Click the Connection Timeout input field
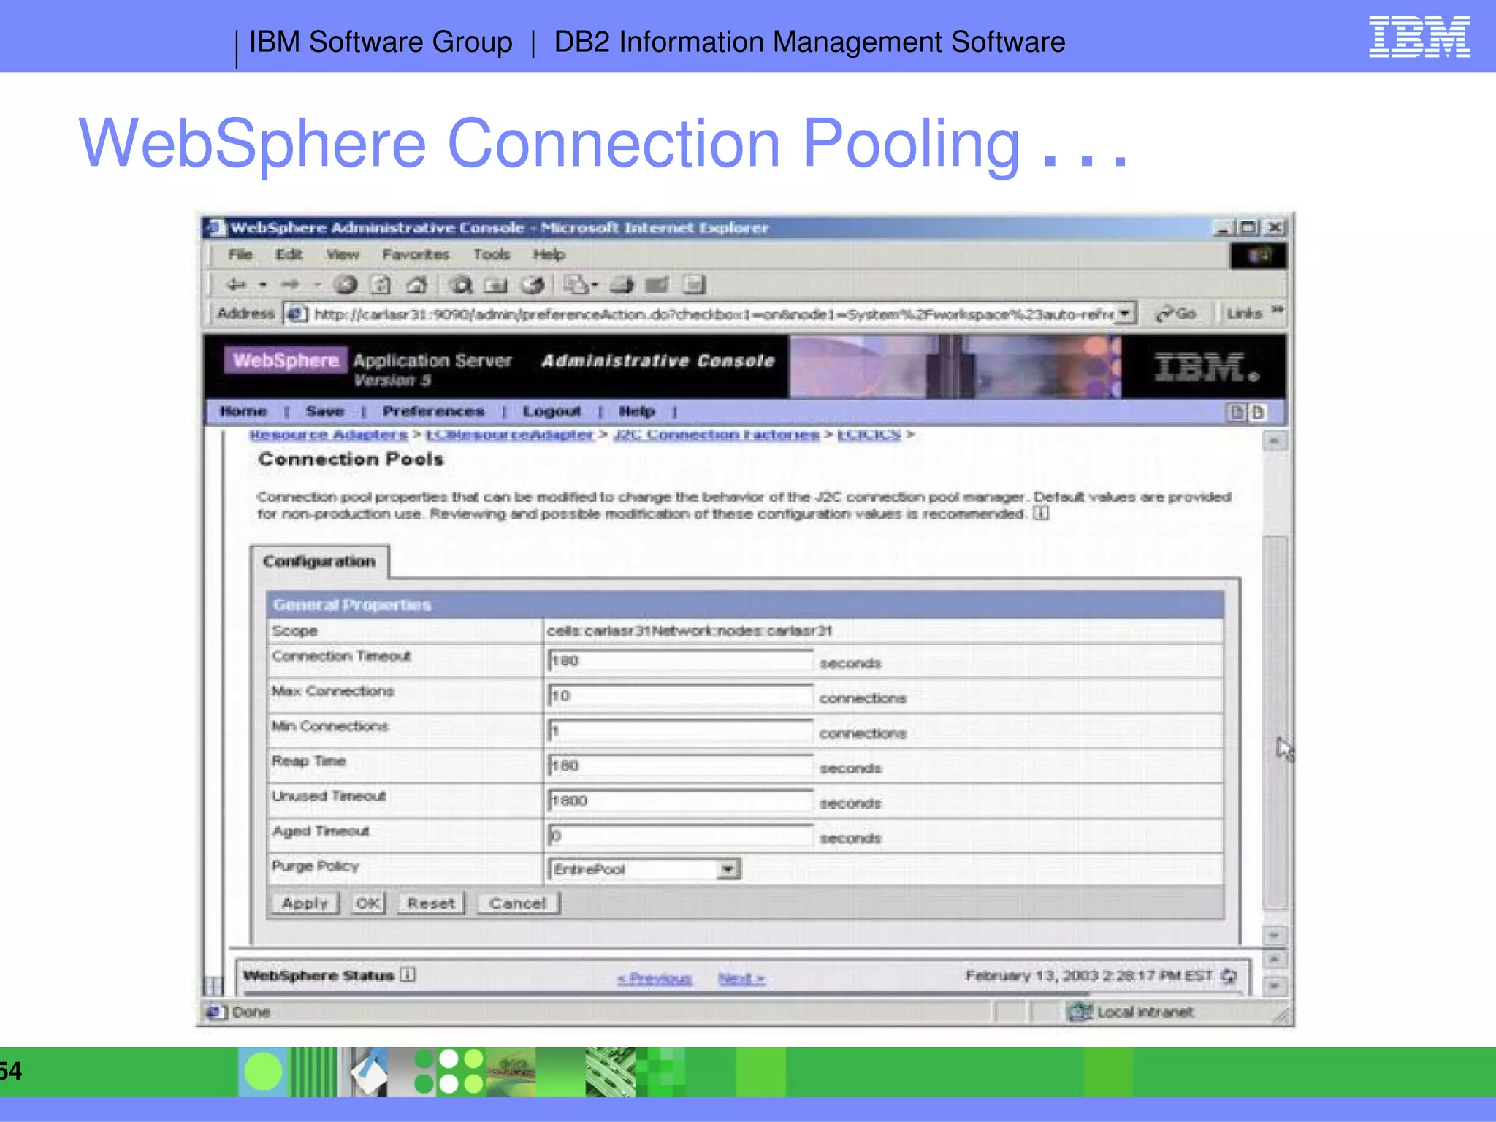This screenshot has height=1122, width=1496. click(x=681, y=660)
